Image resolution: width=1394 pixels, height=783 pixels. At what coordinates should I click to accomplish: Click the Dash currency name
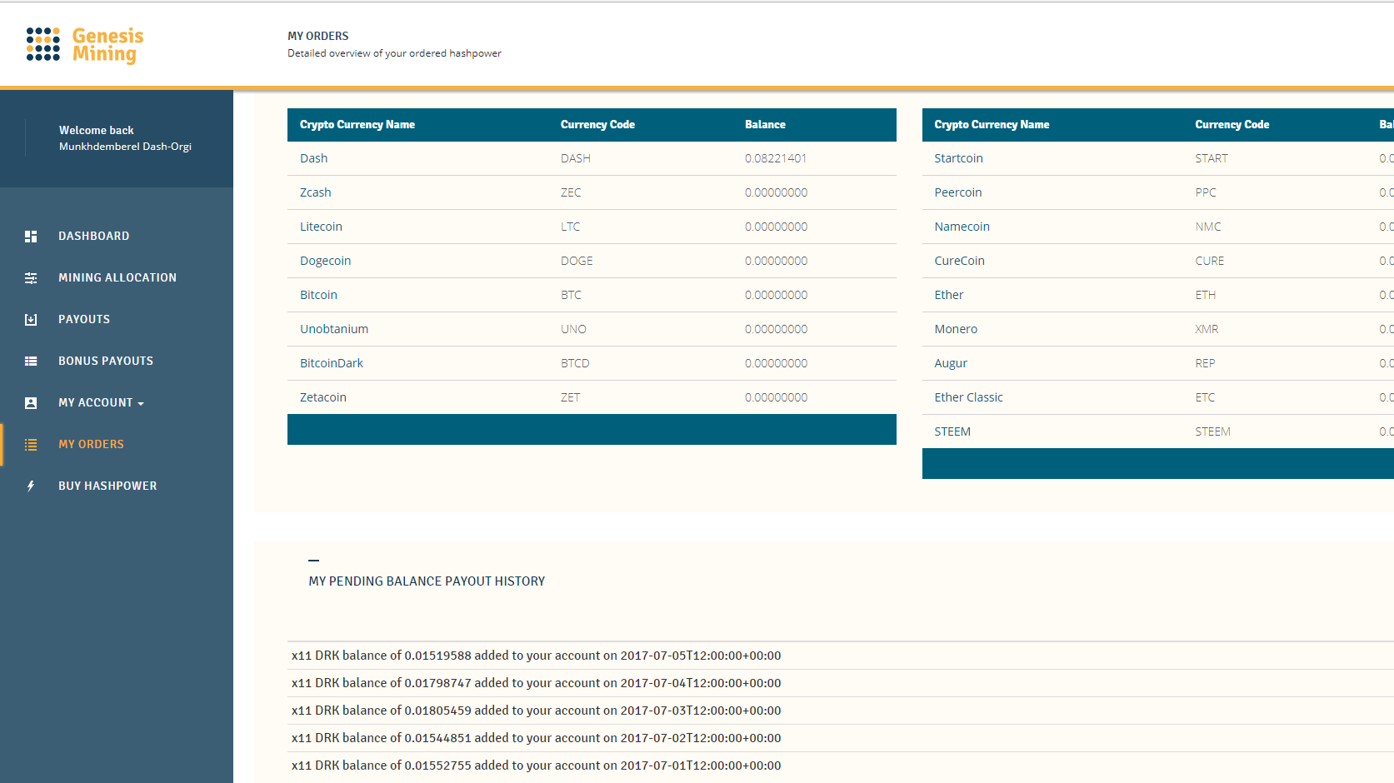[x=313, y=158]
